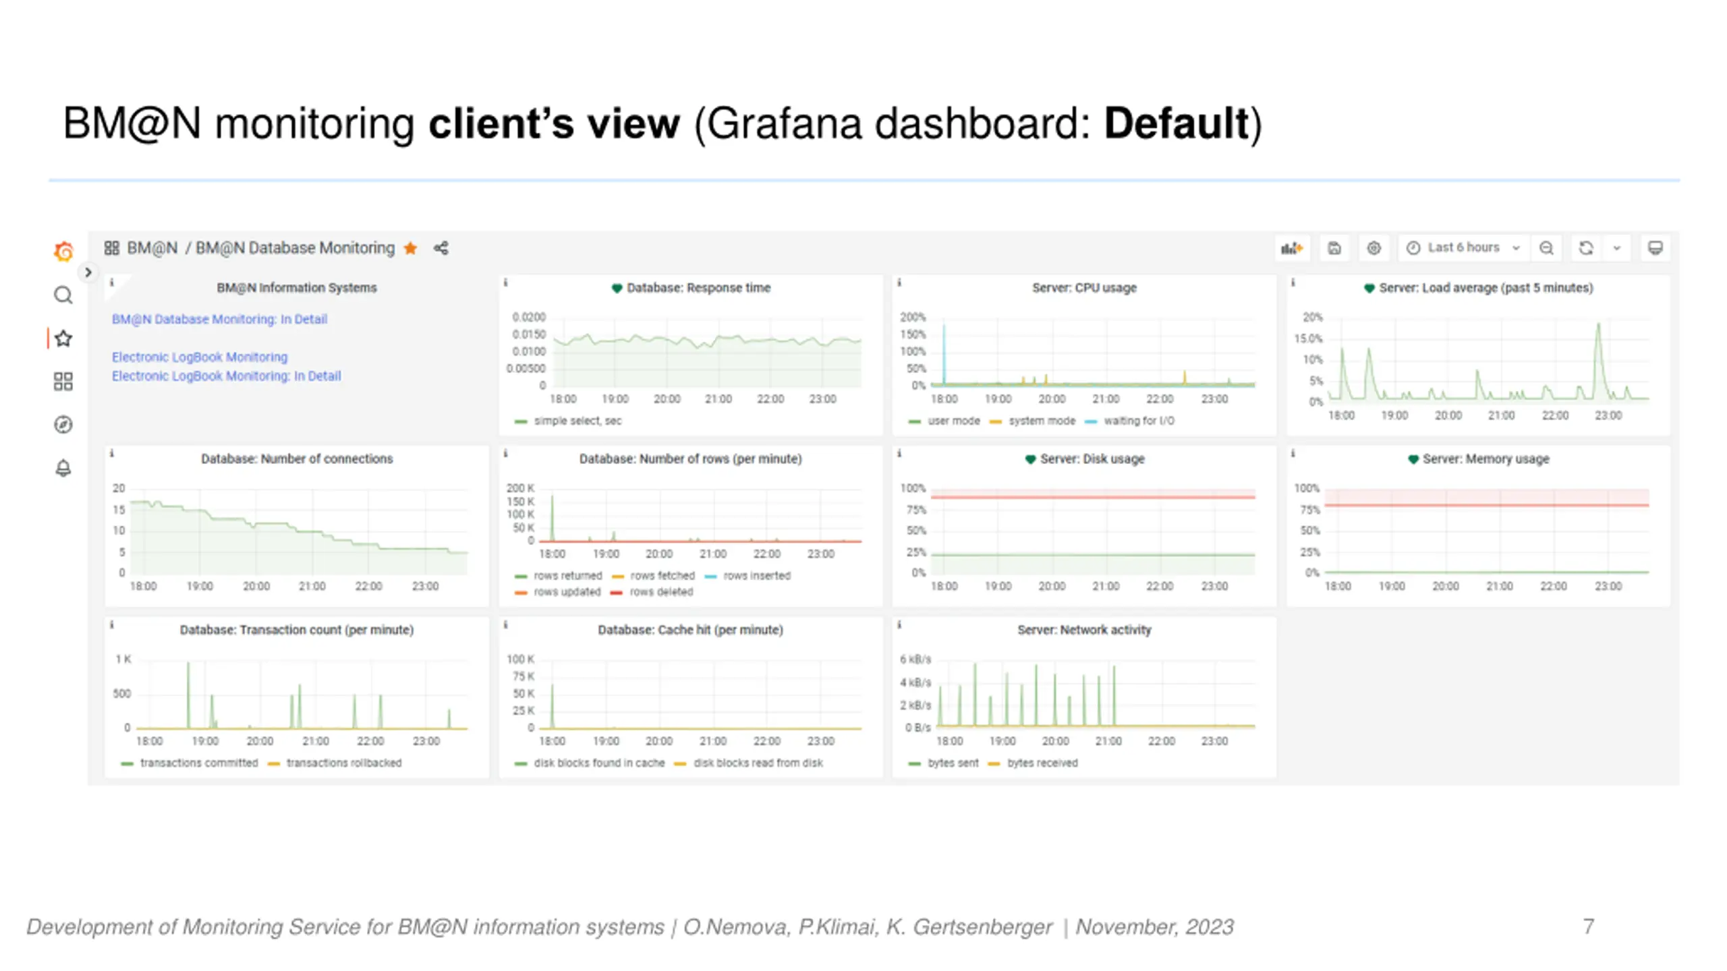The height and width of the screenshot is (971, 1727).
Task: Click the Add panel icon
Action: [1292, 248]
